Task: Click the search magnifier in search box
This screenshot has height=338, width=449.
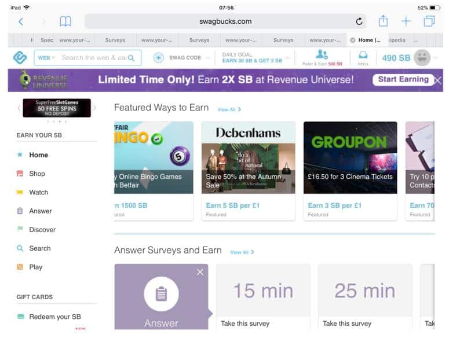Action: click(x=132, y=58)
